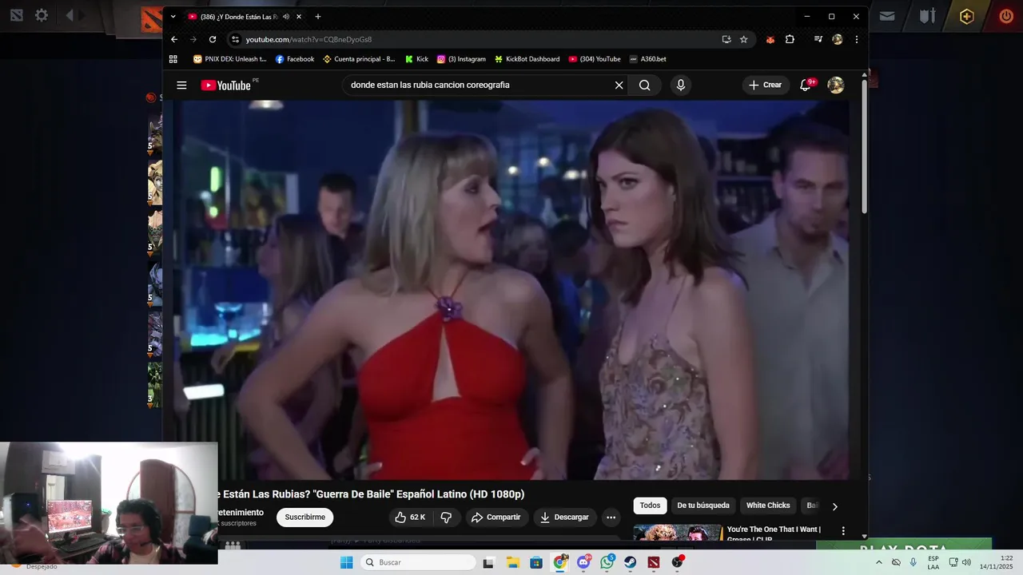Screen dimensions: 1023x575
Task: View site information in address bar
Action: (x=235, y=39)
